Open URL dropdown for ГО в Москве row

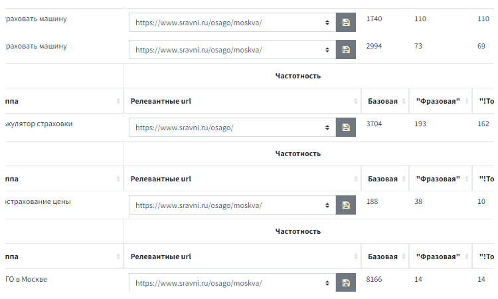232,283
